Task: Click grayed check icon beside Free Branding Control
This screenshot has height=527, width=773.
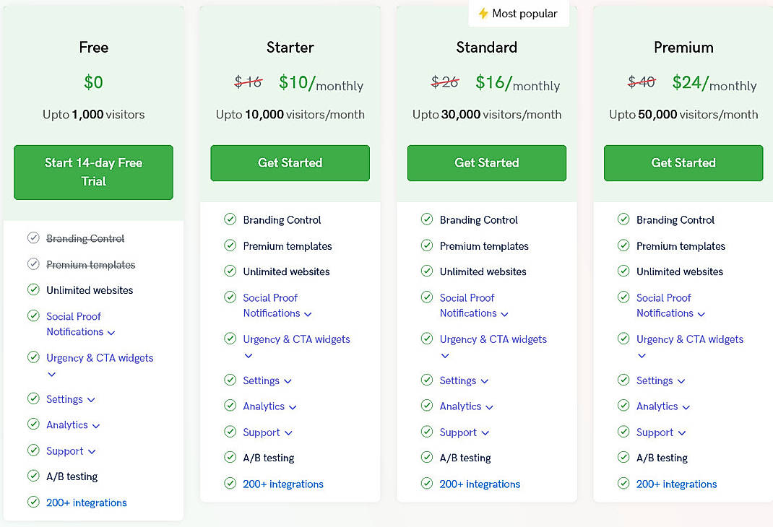Action: point(33,238)
